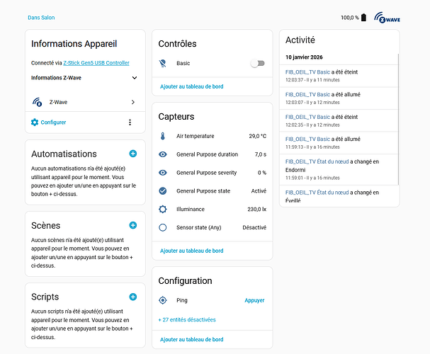430x354 pixels.
Task: Open the Z-Wave integration row chevron
Action: coord(132,102)
